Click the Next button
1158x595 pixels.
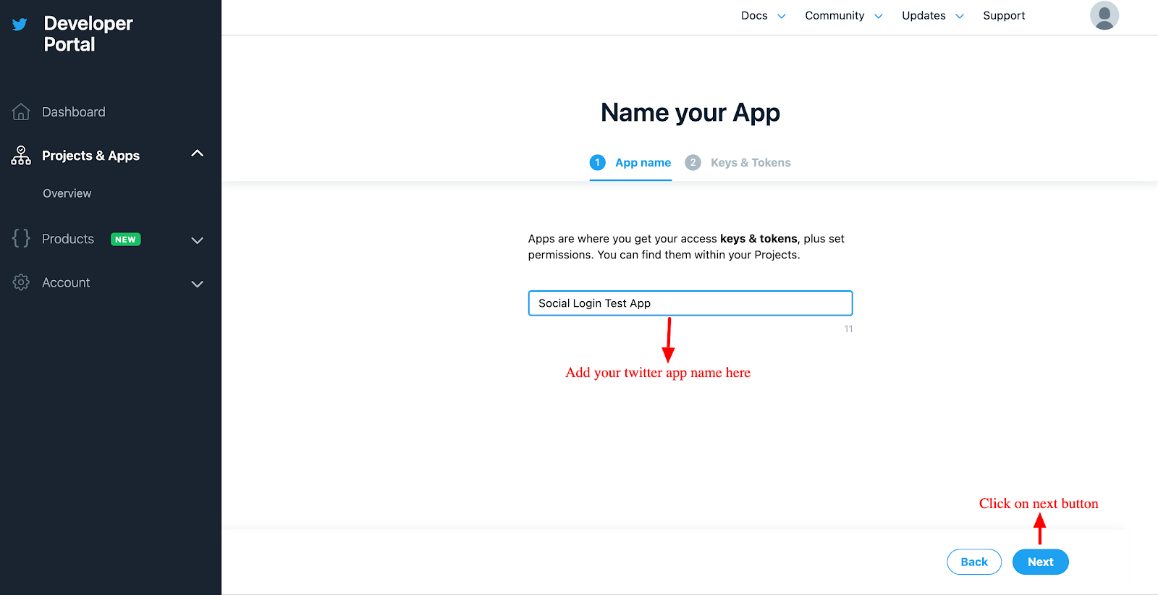coord(1040,562)
